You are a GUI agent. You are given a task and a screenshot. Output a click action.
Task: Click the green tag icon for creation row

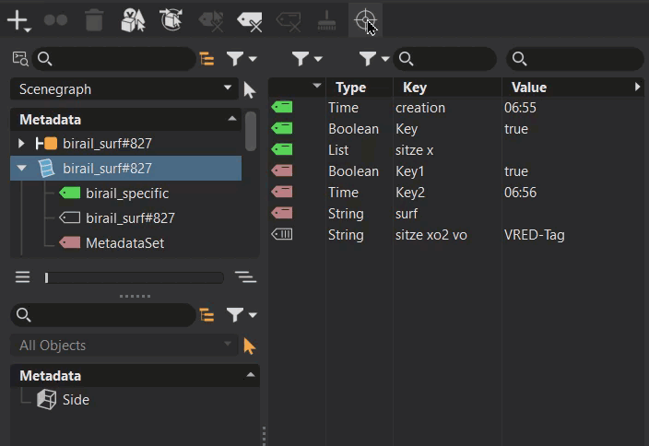[281, 108]
